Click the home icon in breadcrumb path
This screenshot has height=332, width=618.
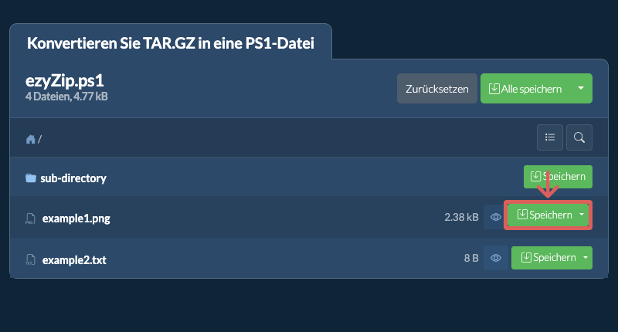click(30, 139)
